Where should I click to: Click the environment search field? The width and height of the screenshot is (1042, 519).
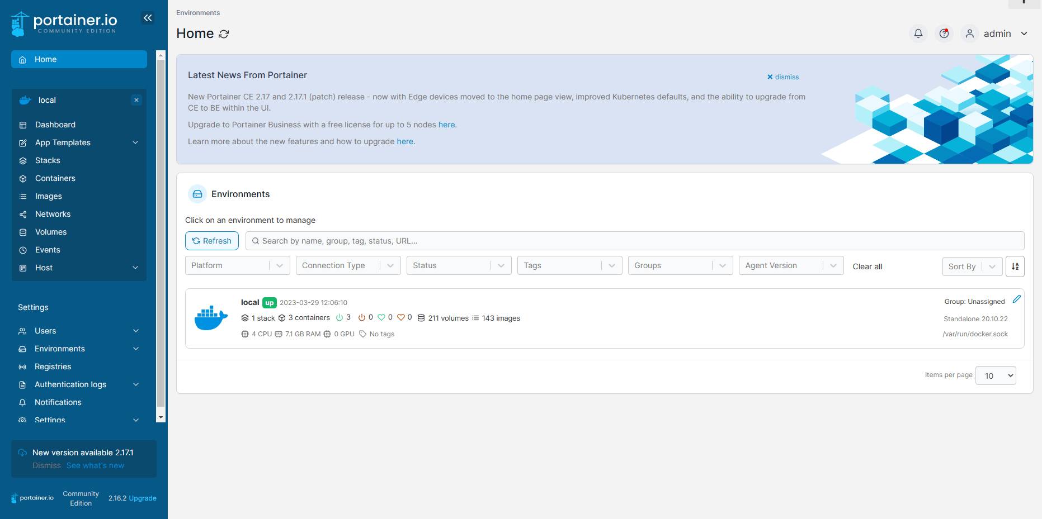503,240
